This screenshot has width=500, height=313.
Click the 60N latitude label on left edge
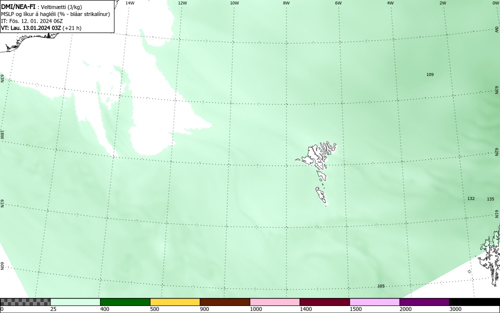click(2, 266)
